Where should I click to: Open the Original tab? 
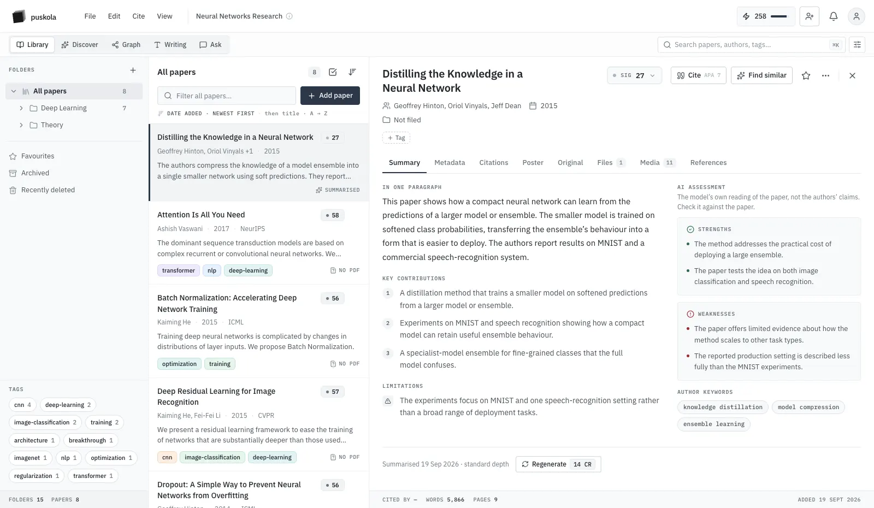570,163
